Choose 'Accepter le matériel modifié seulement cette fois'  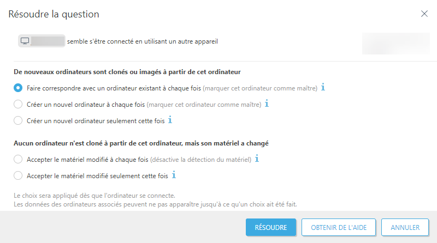tap(18, 176)
